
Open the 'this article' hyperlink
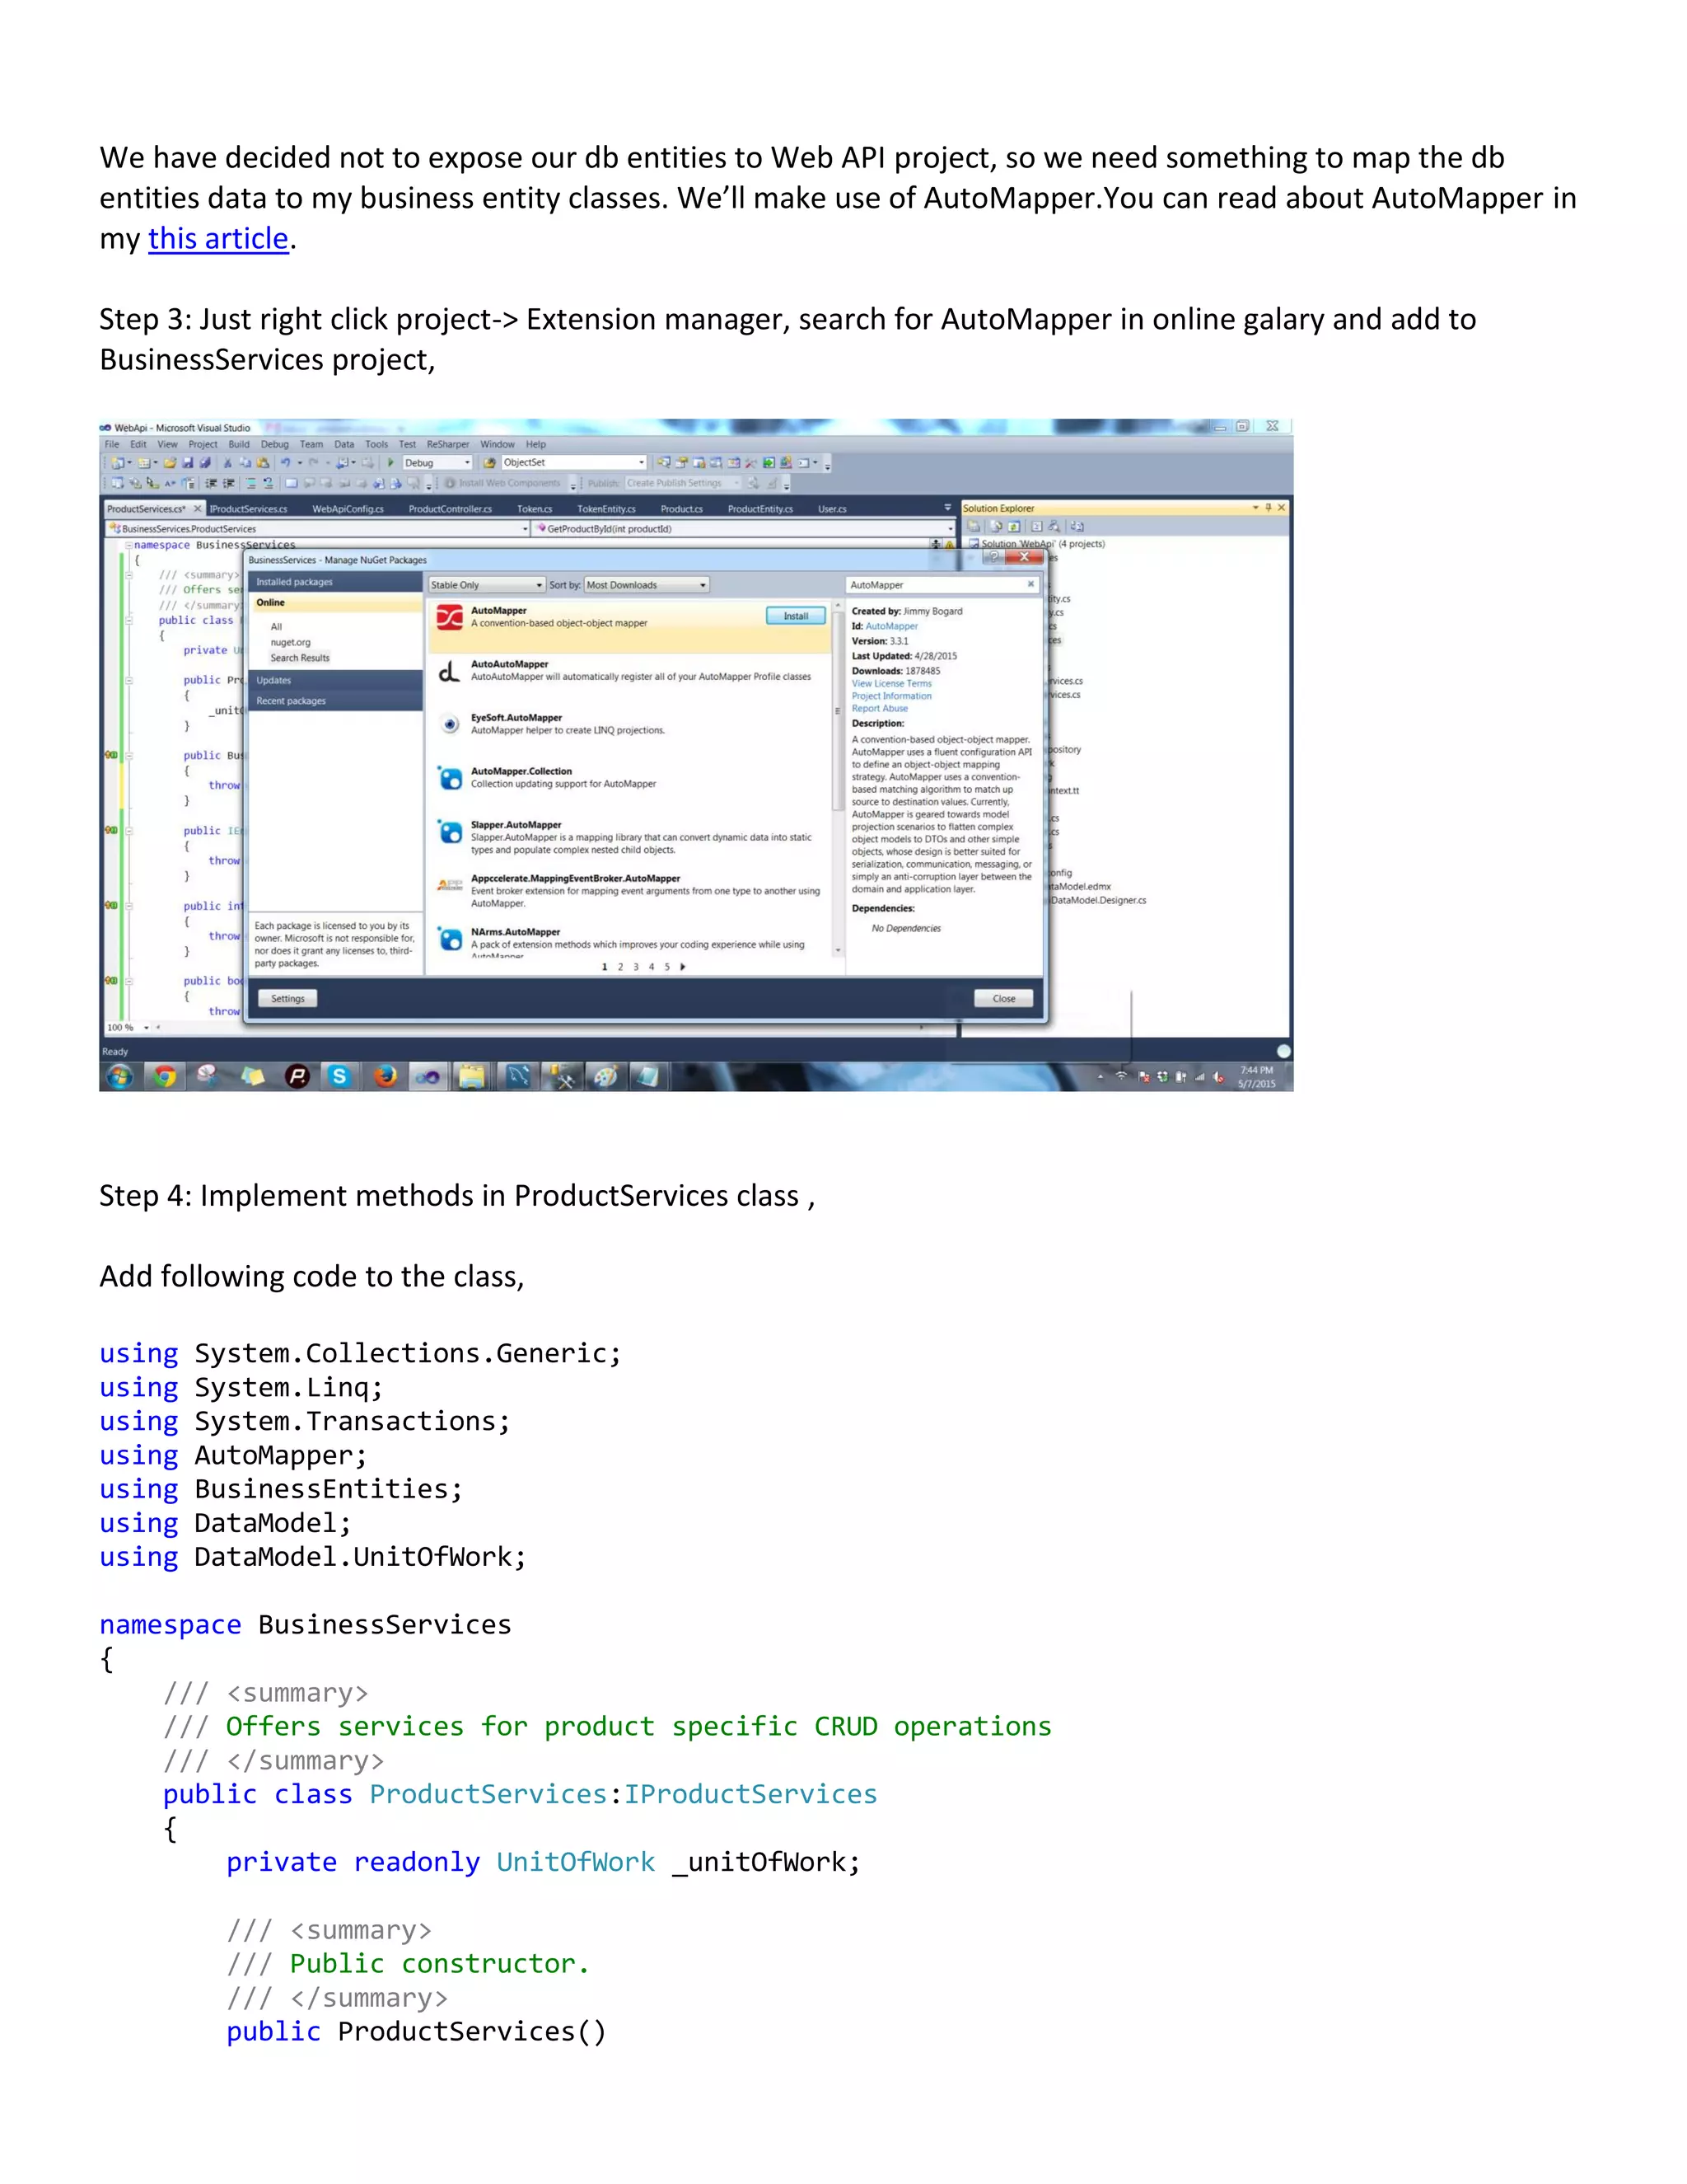click(x=217, y=239)
